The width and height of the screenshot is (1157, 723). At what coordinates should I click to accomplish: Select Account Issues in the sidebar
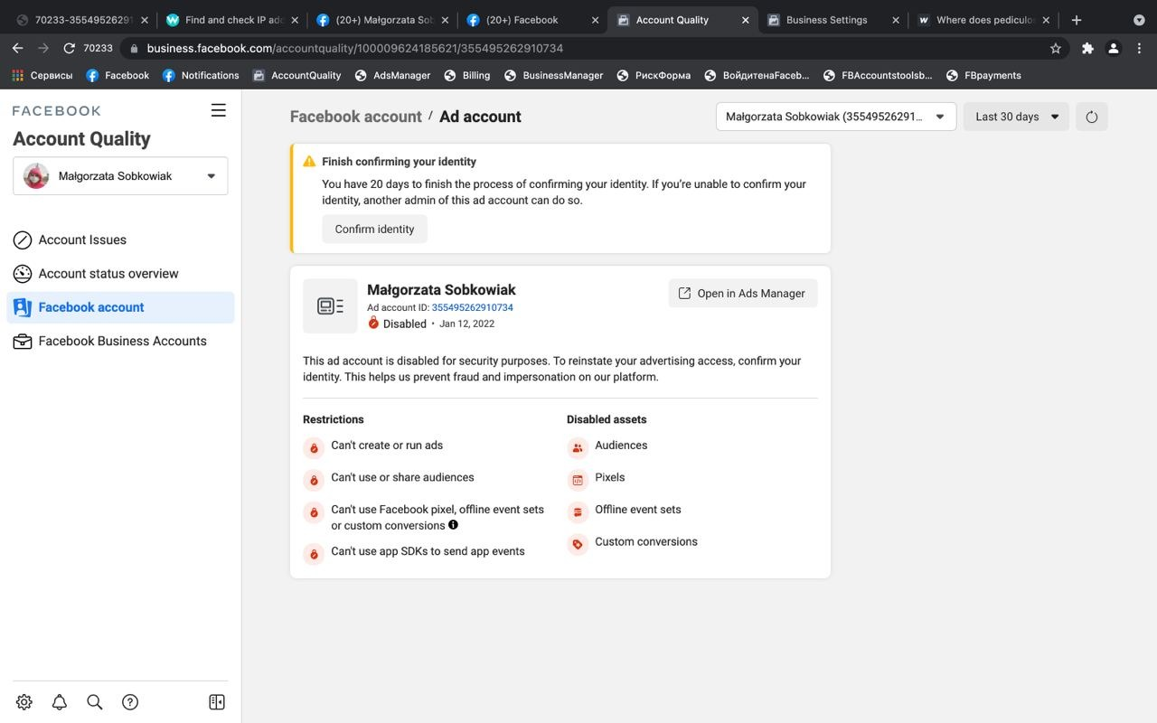(120, 240)
